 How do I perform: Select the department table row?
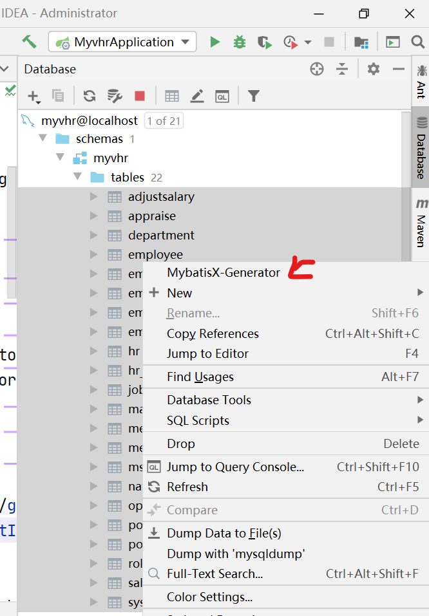tap(209, 235)
